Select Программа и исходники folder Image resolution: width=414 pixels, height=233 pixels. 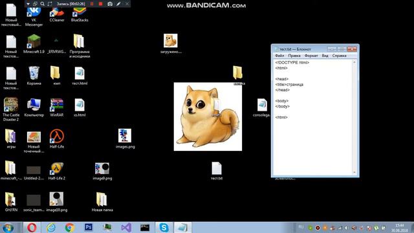click(x=80, y=46)
